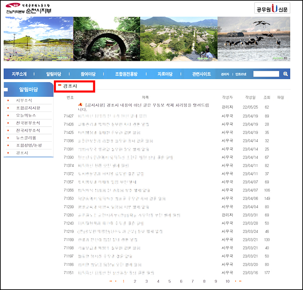The image size is (303, 290).
Task: Click current page 1
Action: point(124,281)
